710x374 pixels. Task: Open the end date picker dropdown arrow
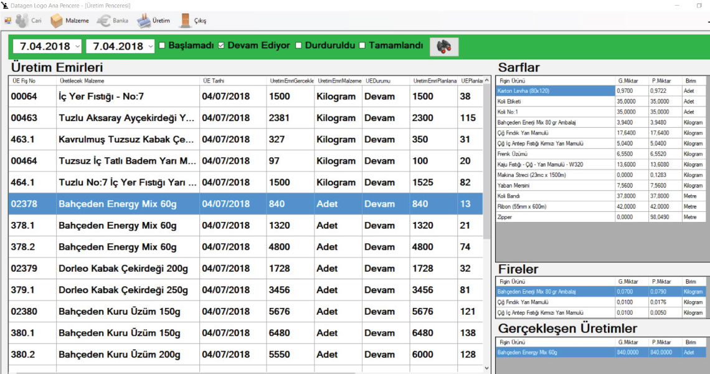(150, 46)
